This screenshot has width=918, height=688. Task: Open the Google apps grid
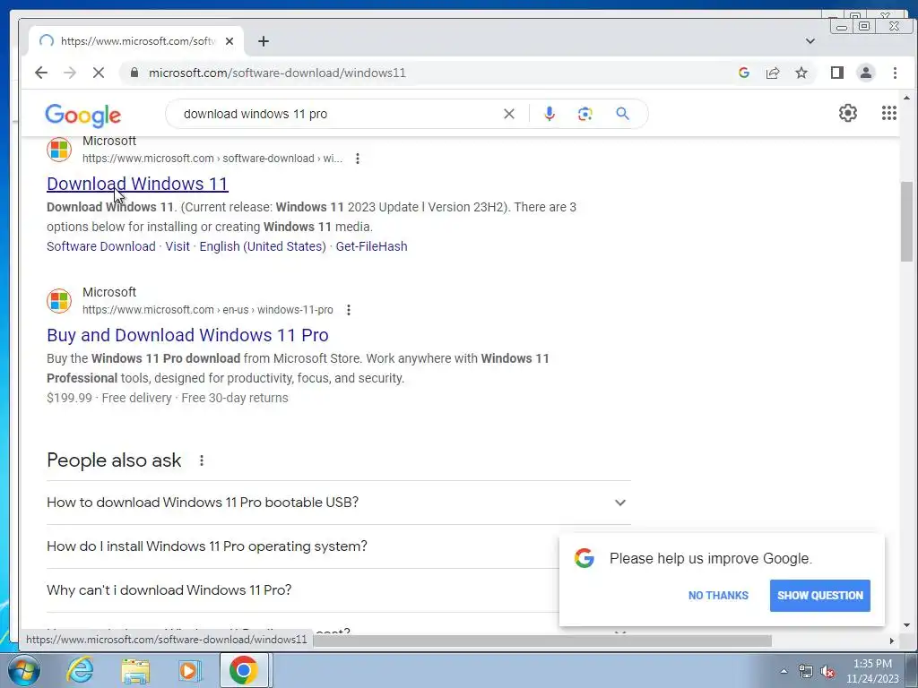coord(888,113)
